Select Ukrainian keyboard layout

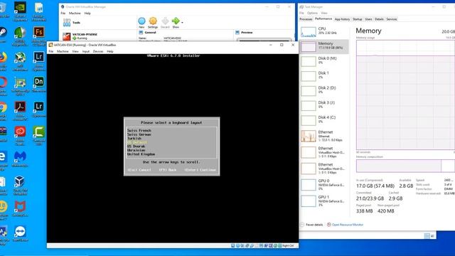pos(136,150)
